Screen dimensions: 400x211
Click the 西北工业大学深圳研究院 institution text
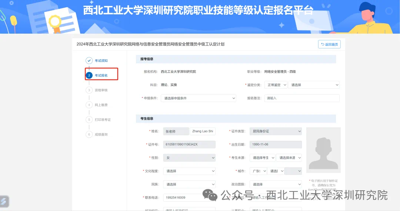point(178,72)
